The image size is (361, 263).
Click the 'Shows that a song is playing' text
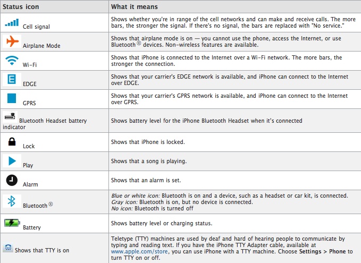pos(149,161)
